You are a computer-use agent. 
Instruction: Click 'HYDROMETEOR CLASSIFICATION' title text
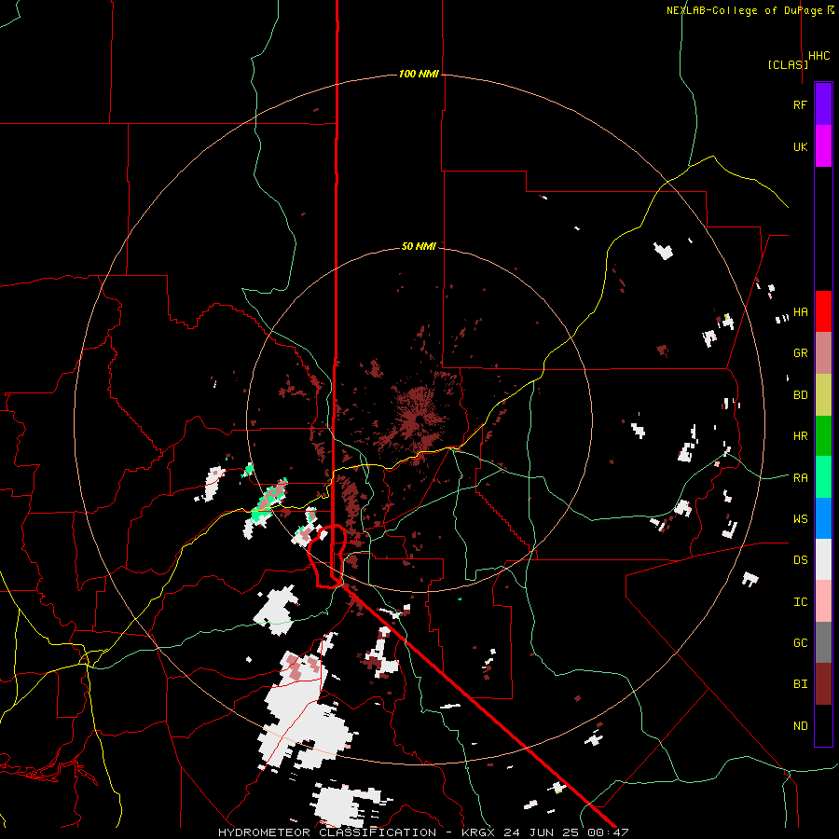327,832
